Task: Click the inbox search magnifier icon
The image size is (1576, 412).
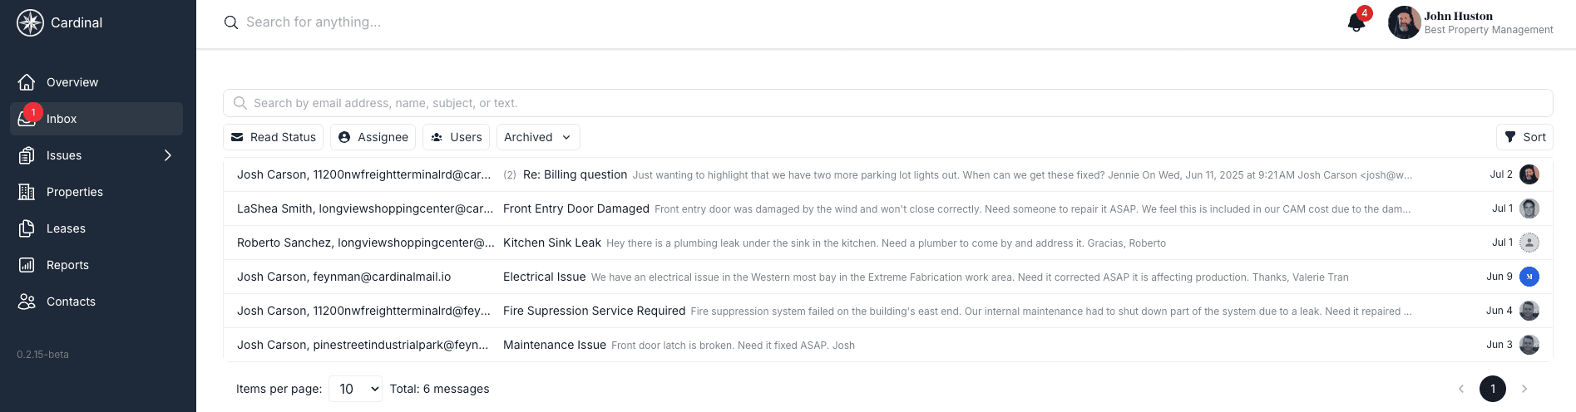Action: pos(240,103)
